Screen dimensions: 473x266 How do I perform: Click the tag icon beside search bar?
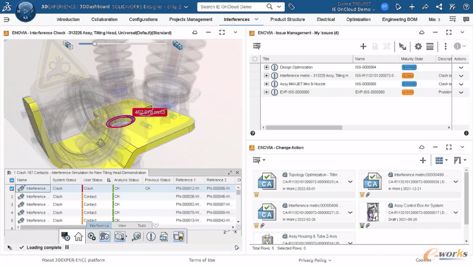click(292, 7)
